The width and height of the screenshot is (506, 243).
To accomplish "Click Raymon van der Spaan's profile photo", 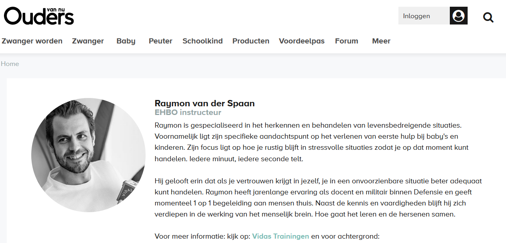I will pos(89,155).
